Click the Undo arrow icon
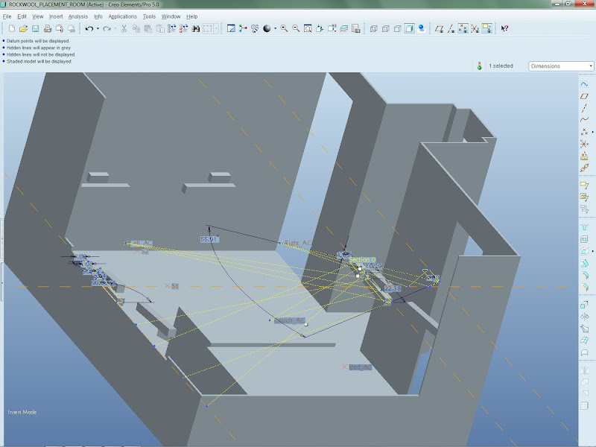Viewport: 596px width, 447px height. pyautogui.click(x=88, y=28)
